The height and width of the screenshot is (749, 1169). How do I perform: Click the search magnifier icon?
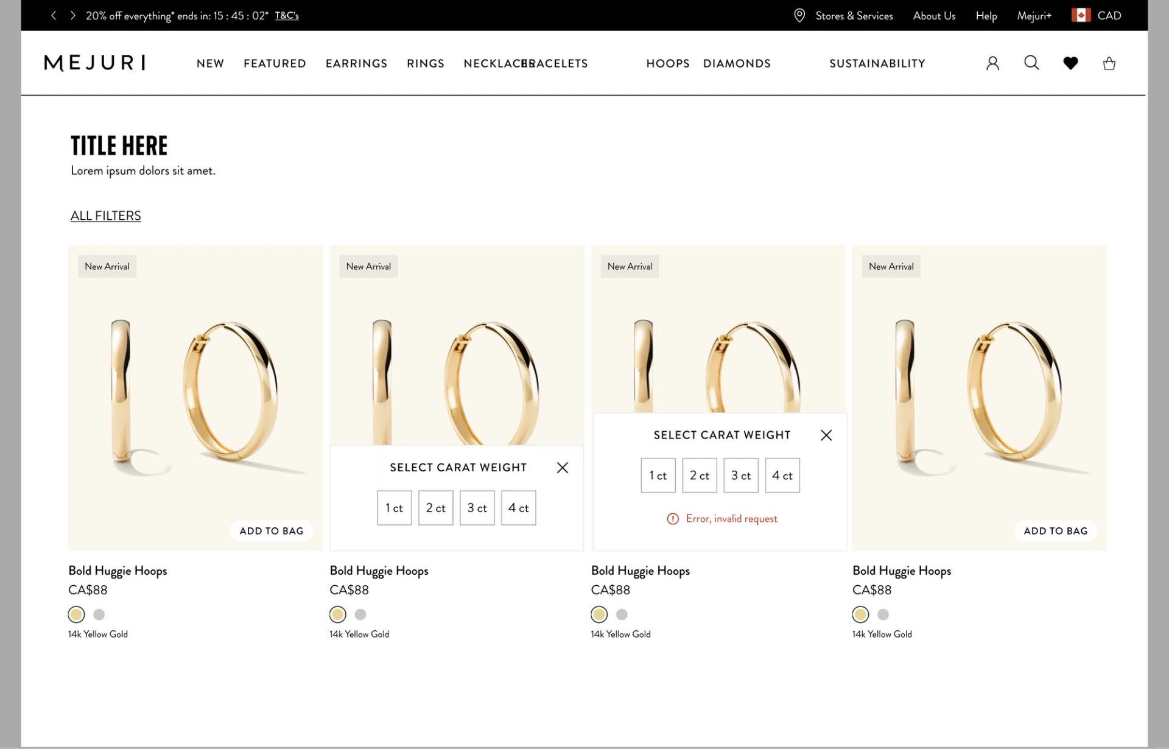pos(1031,63)
